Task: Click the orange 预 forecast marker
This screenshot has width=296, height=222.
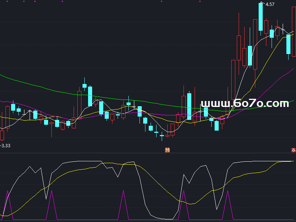Action: click(168, 150)
